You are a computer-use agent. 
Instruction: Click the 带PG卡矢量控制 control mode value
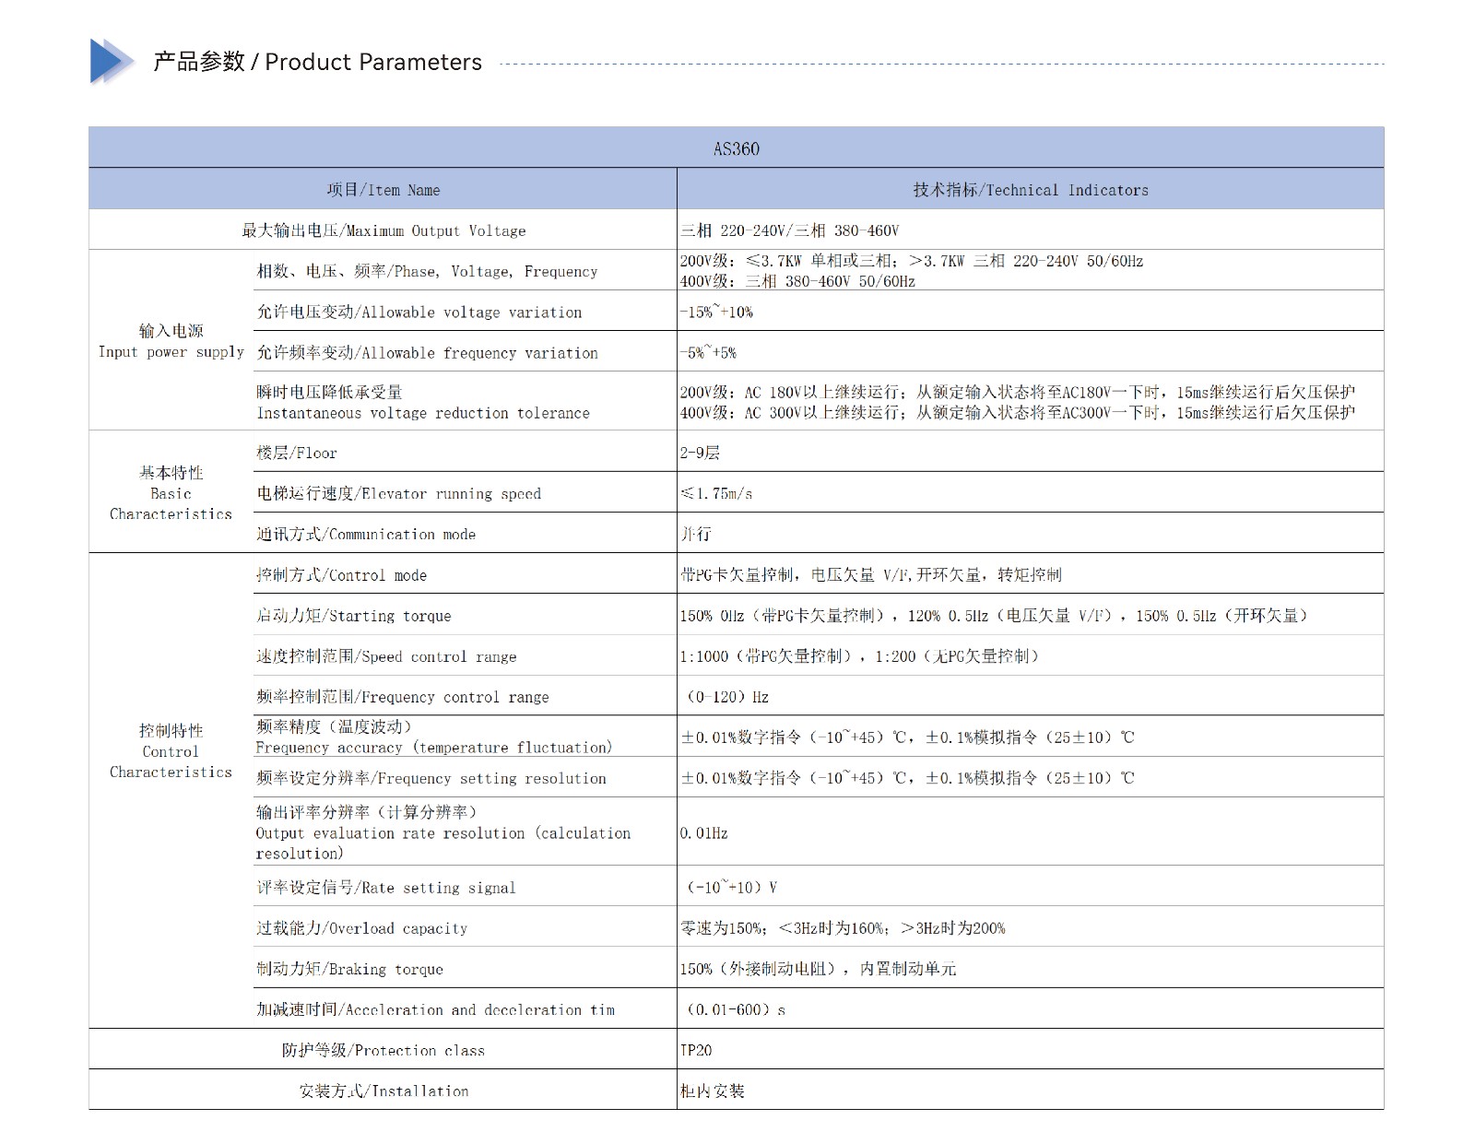871,575
